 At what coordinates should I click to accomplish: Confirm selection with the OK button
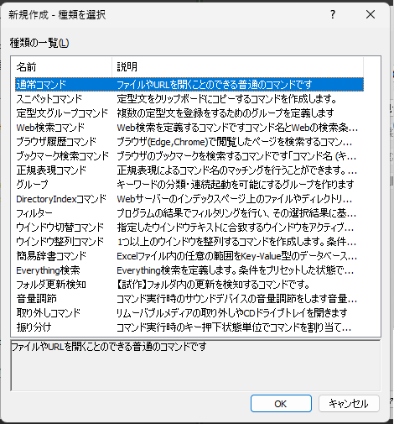tap(281, 404)
